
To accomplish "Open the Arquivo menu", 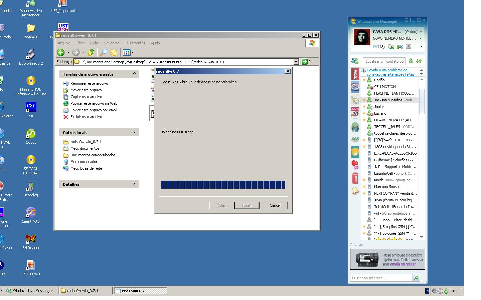I will pos(64,43).
